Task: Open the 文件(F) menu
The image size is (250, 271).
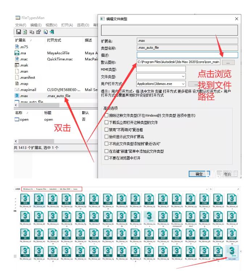Action: (x=21, y=25)
